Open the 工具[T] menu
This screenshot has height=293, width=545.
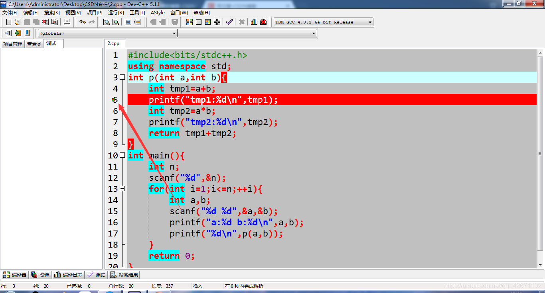(137, 13)
